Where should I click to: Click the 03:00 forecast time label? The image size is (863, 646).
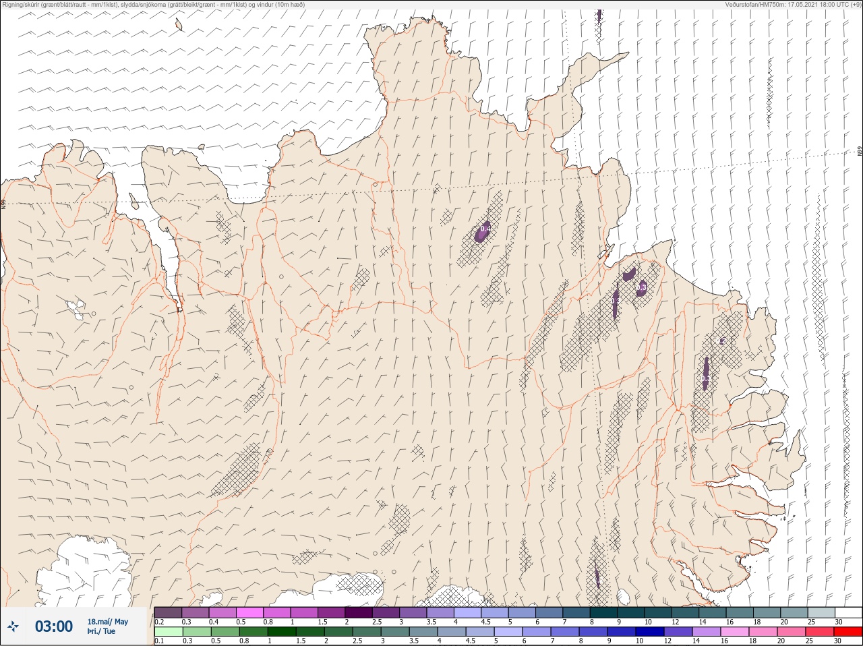pyautogui.click(x=54, y=626)
